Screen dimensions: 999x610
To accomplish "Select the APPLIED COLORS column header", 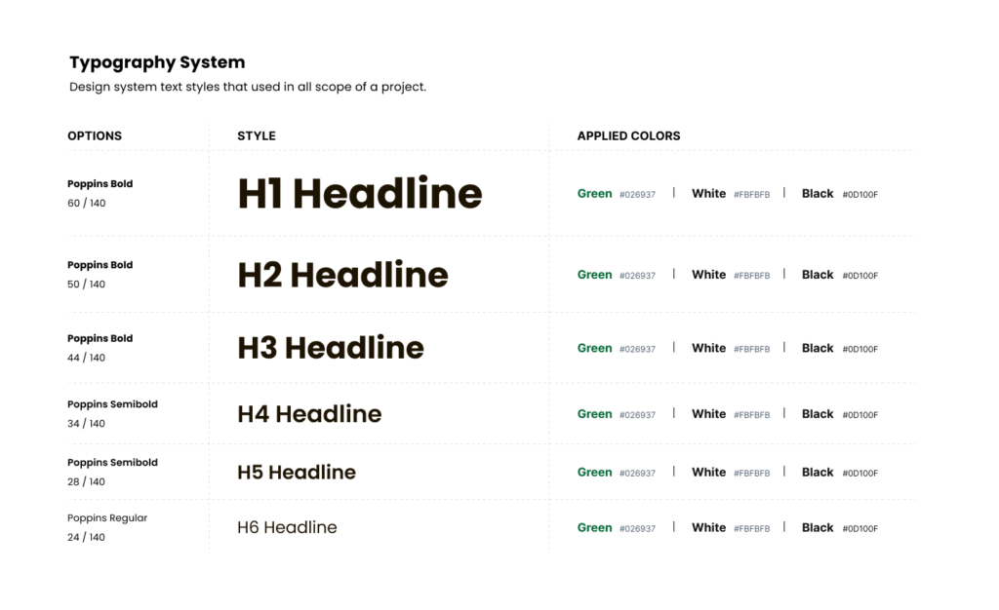I will (x=629, y=135).
